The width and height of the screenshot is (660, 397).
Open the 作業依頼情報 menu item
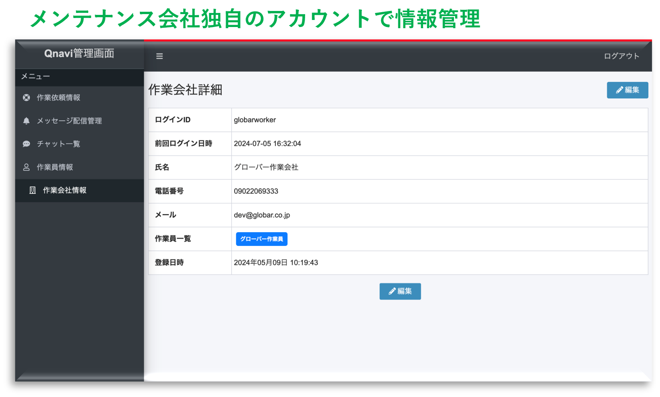pyautogui.click(x=80, y=97)
